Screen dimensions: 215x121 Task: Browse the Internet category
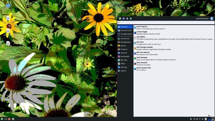click(125, 53)
